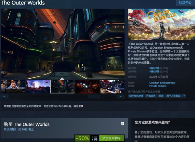Select the thumbnail of the red-lit corridor
This screenshot has width=195, height=142.
coord(87,87)
